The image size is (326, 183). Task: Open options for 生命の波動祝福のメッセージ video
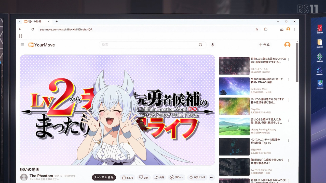coord(288,80)
